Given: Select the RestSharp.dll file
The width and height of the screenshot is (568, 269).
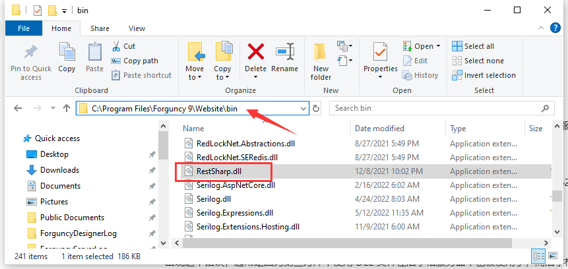Looking at the screenshot, I should point(219,171).
